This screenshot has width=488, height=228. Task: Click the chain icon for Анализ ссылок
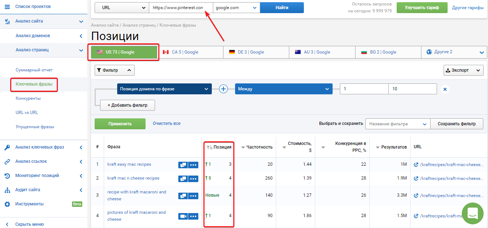click(x=7, y=161)
